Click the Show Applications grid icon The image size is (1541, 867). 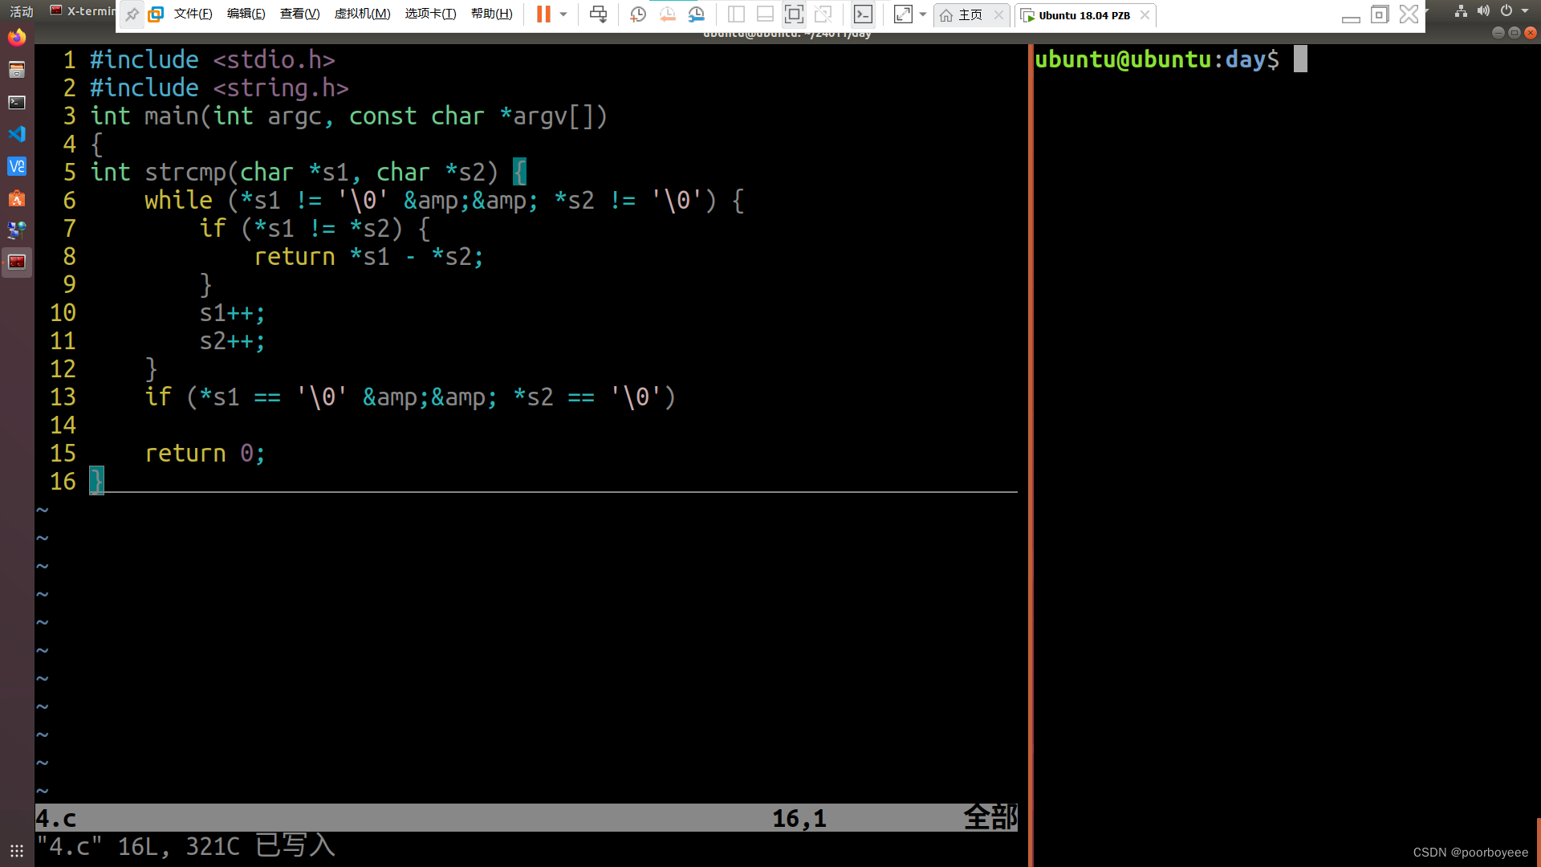[x=16, y=850]
